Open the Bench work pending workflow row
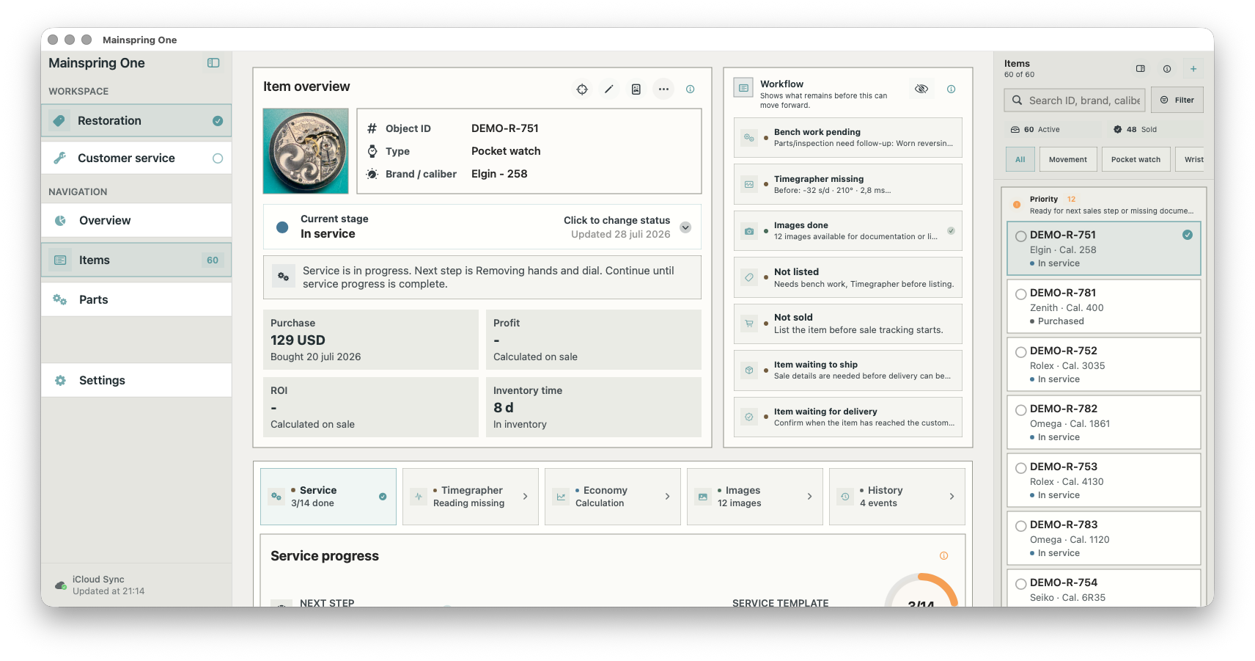1255x661 pixels. coord(848,138)
